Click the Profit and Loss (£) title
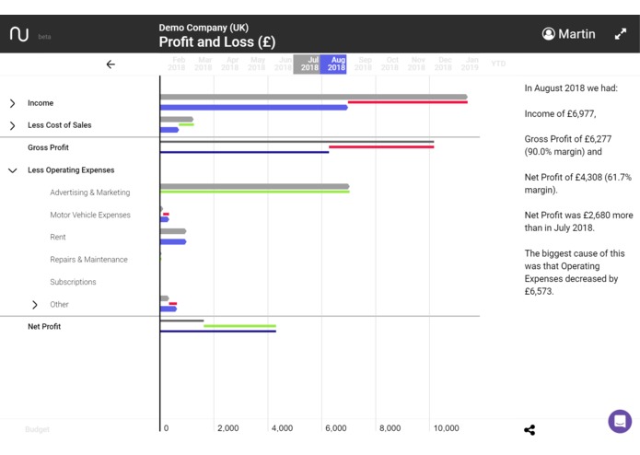Screen dimensions: 640x455 coord(217,41)
